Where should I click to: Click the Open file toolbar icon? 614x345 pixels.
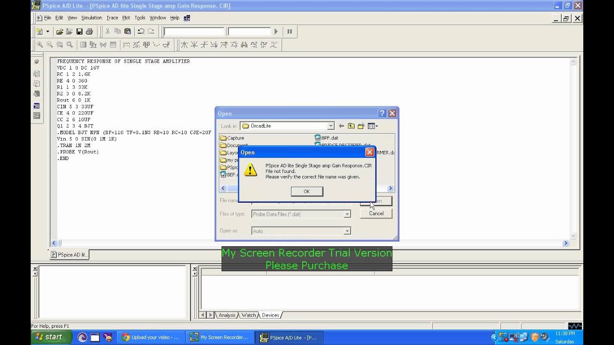click(x=60, y=32)
